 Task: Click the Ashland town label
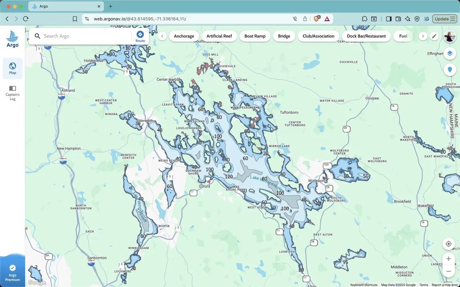[x=68, y=90]
